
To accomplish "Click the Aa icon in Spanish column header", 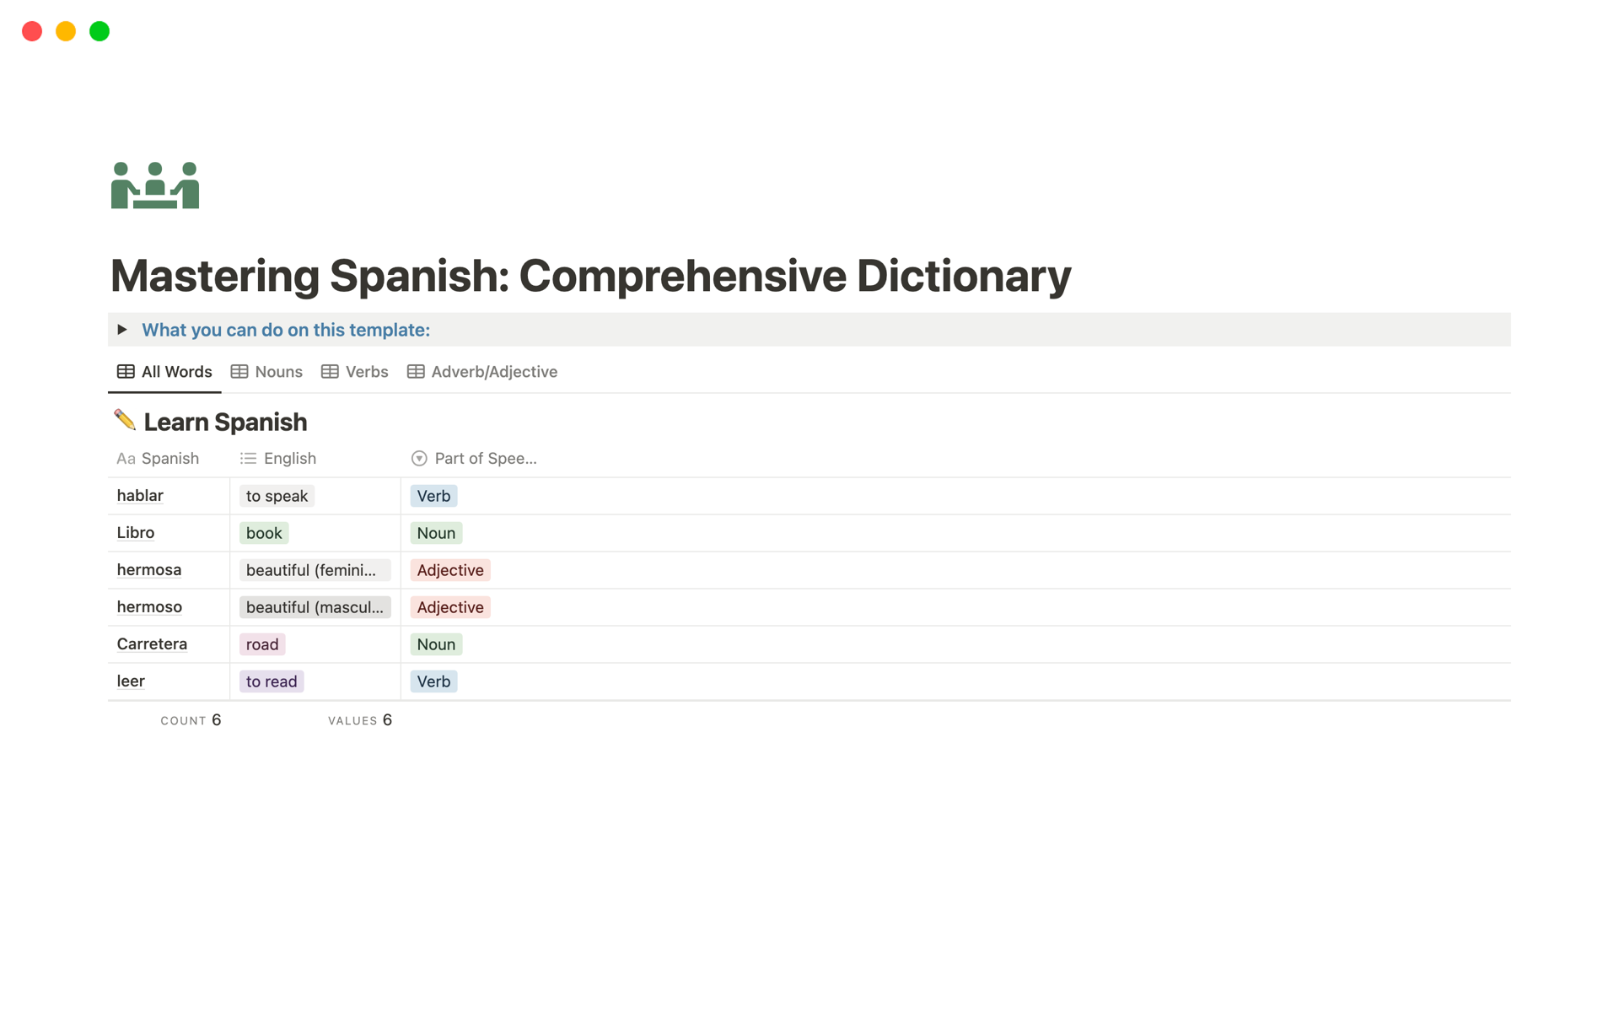I will [x=126, y=459].
